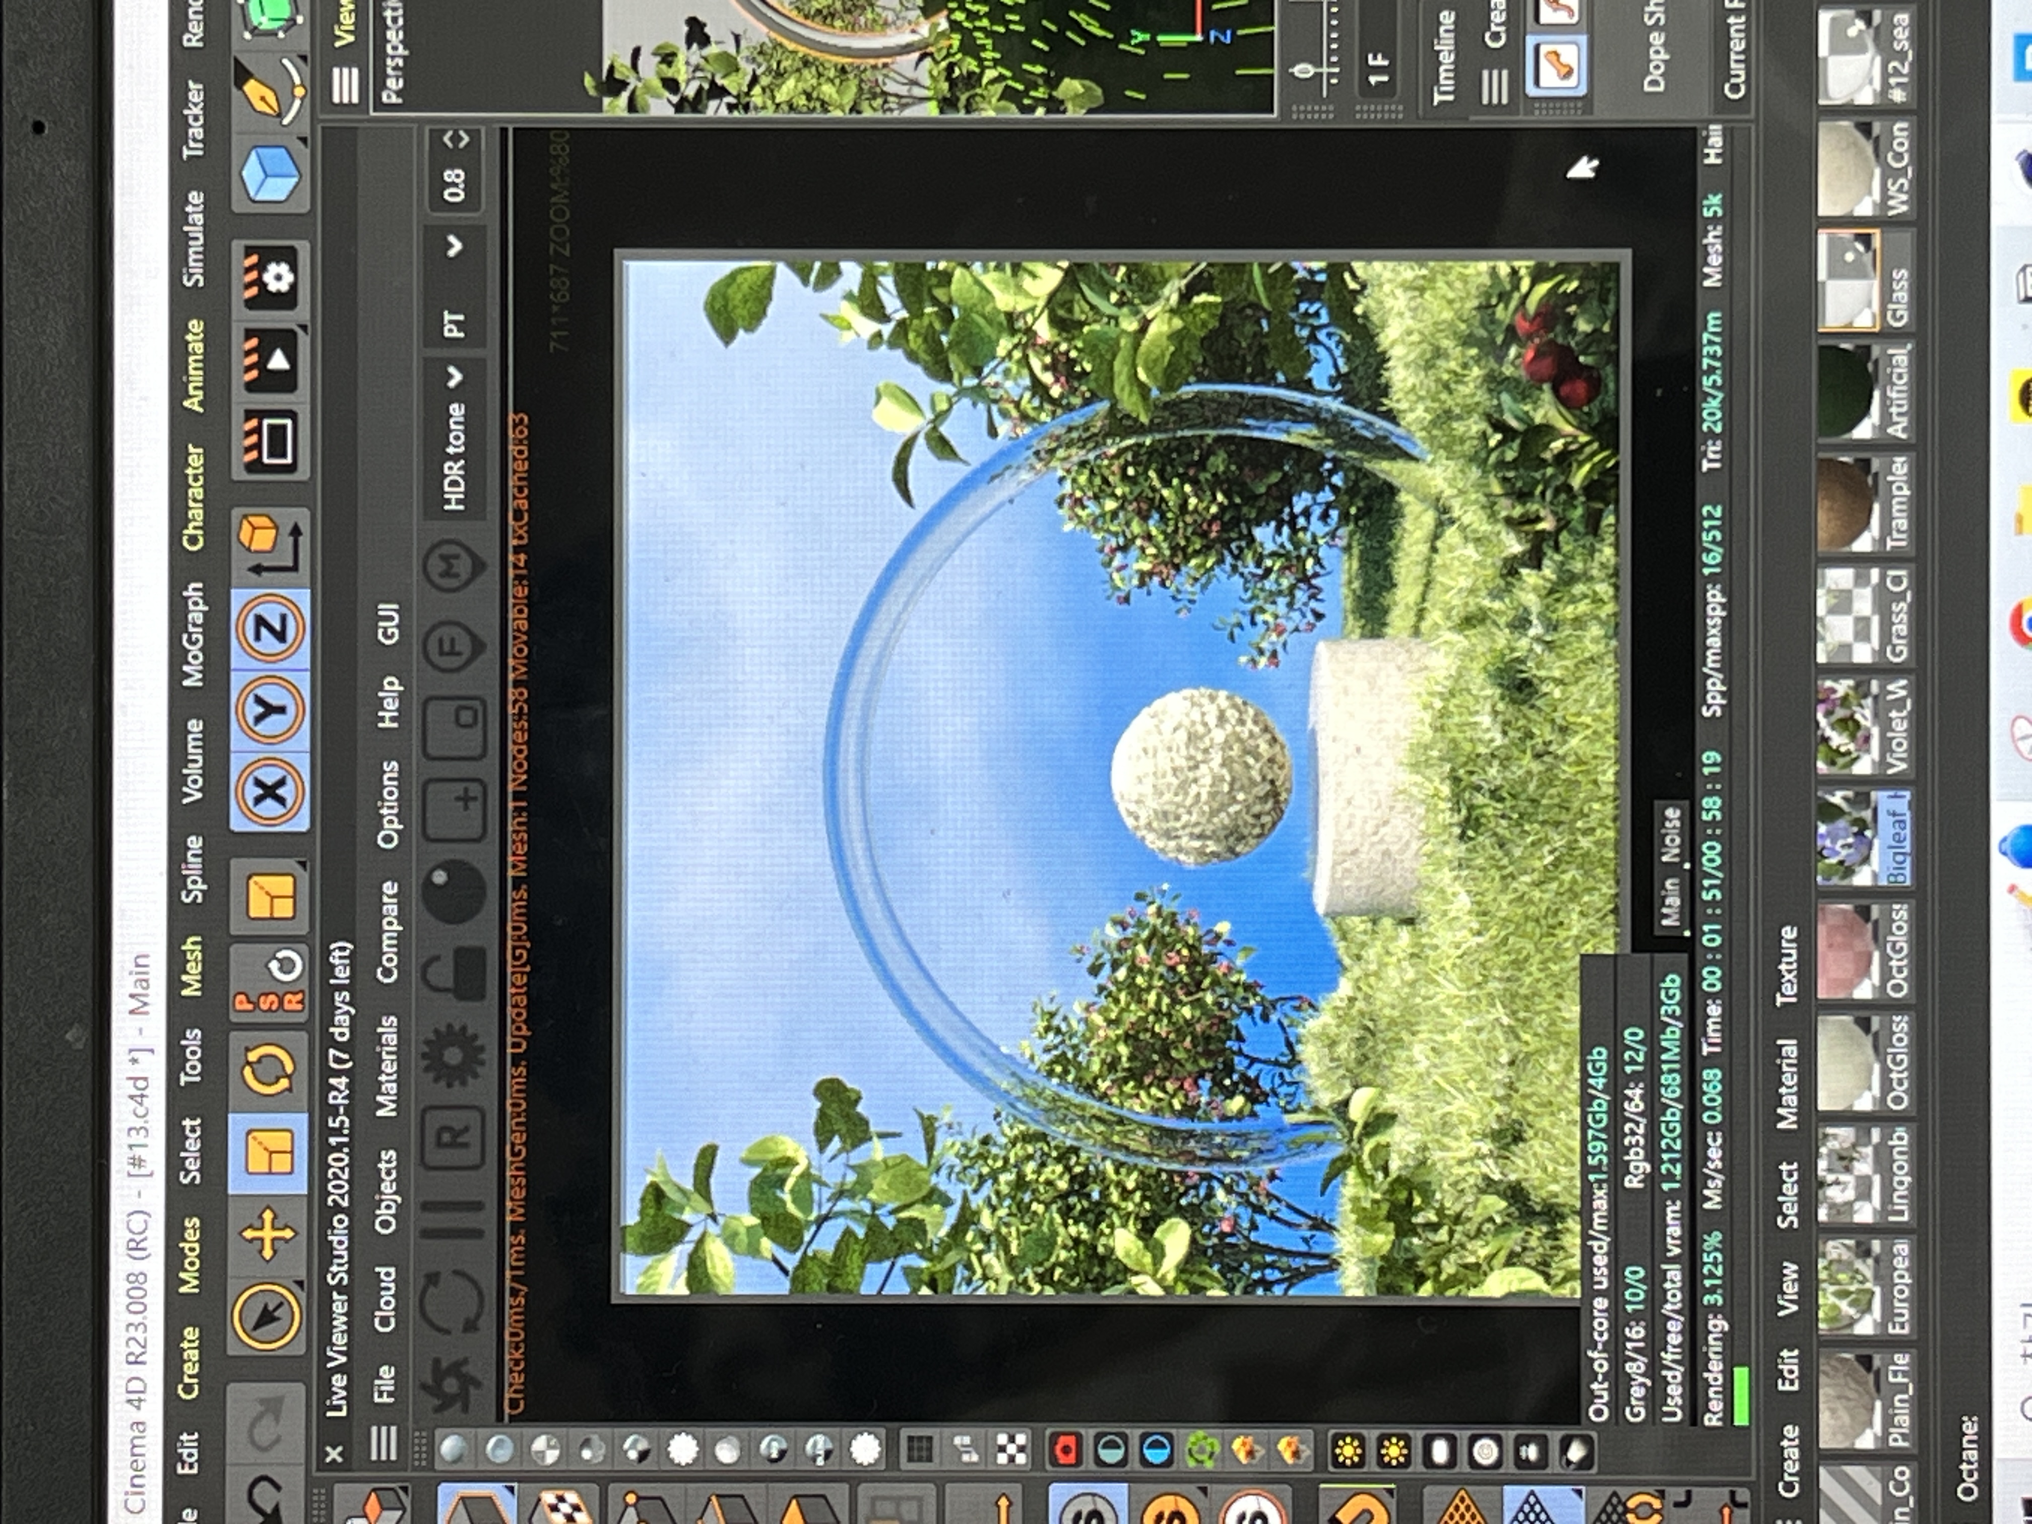The image size is (2032, 1524).
Task: Open Live Viewer File menu
Action: 384,1382
